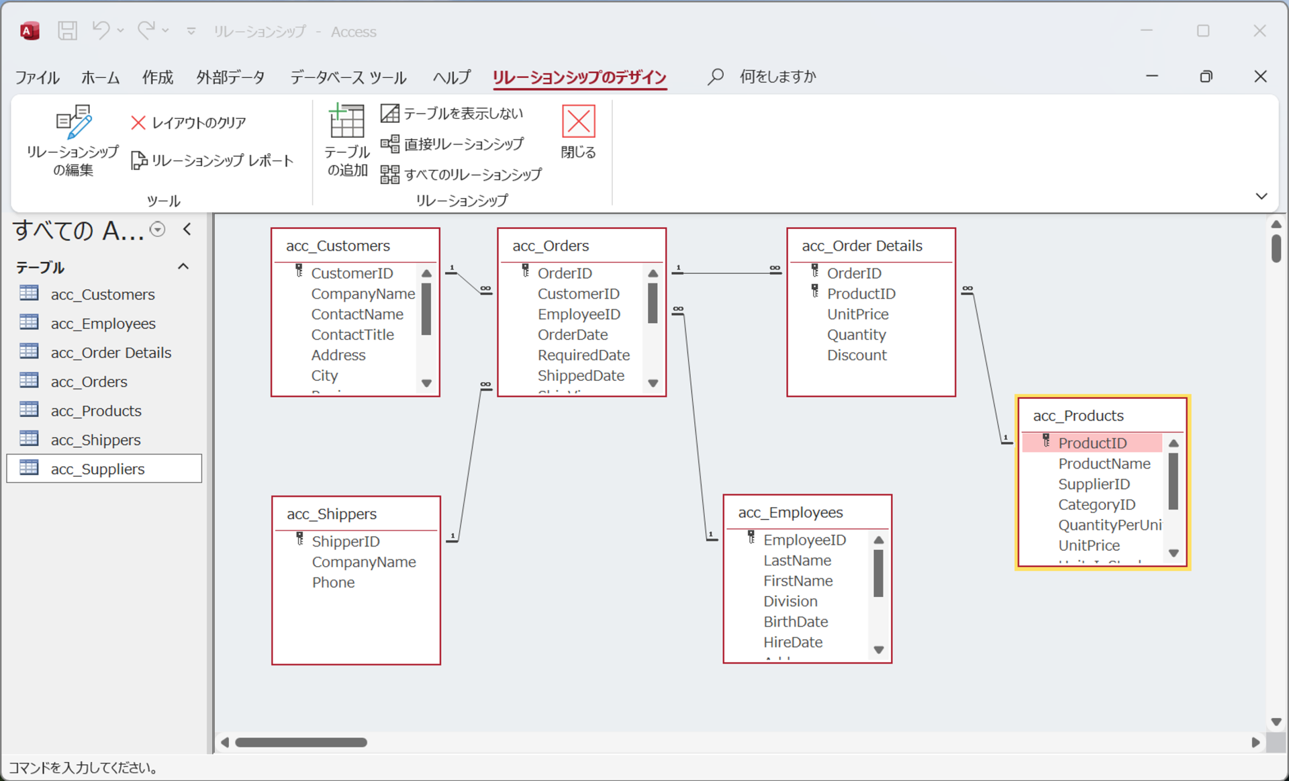The width and height of the screenshot is (1289, 781).
Task: Customize the Quick Access Toolbar dropdown
Action: 191,31
